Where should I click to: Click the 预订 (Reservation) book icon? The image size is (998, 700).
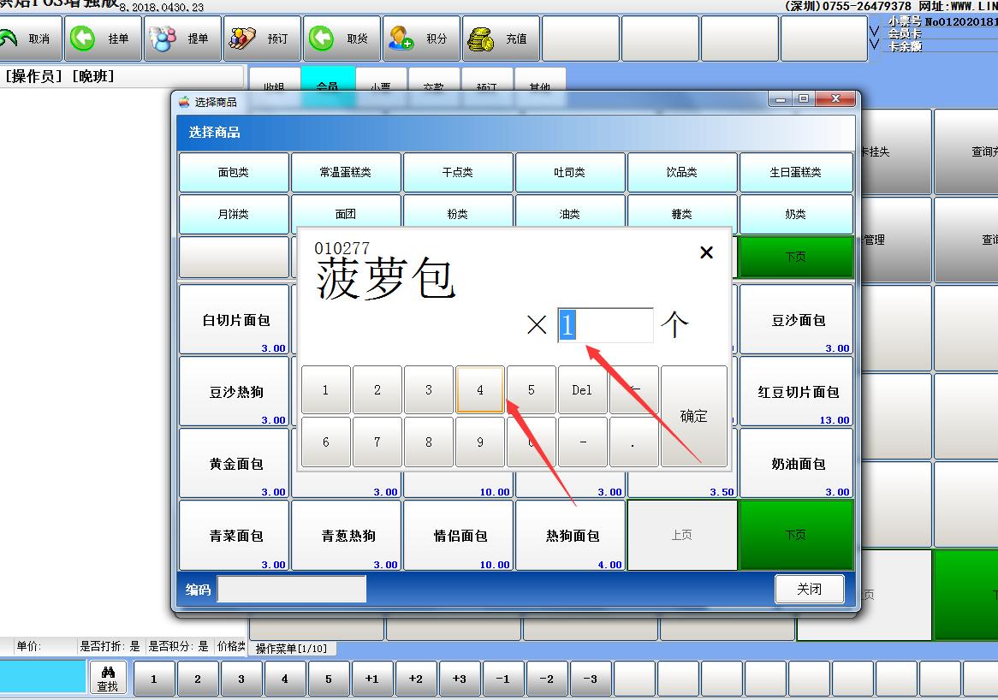pyautogui.click(x=241, y=37)
